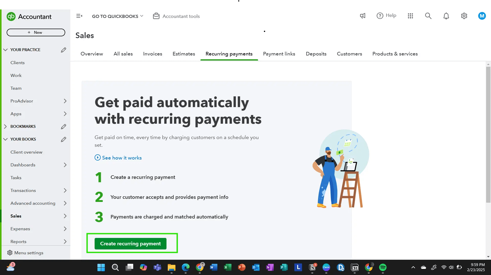The height and width of the screenshot is (275, 491).
Task: Click the play icon beside See how it works
Action: coord(97,157)
